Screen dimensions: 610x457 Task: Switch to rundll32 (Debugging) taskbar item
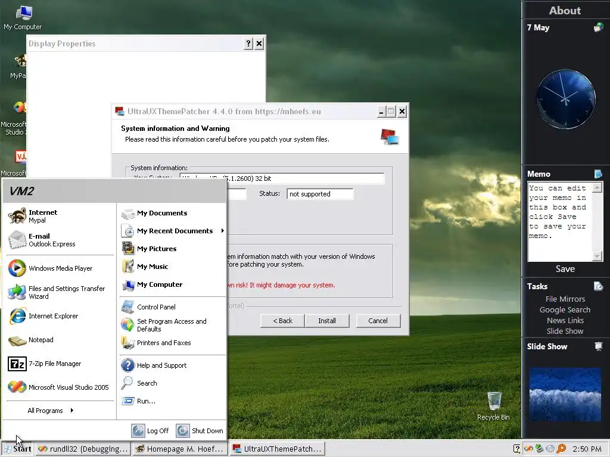(83, 449)
